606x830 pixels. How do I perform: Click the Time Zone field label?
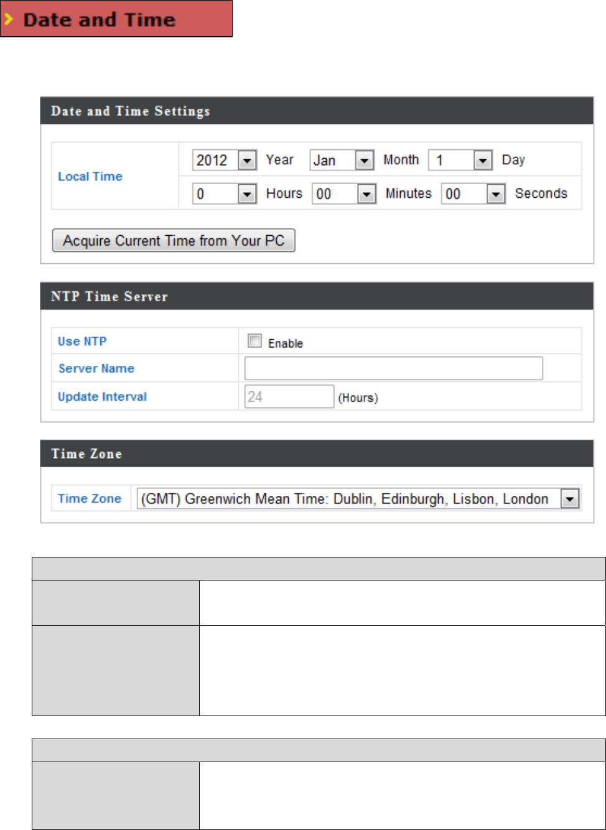90,499
